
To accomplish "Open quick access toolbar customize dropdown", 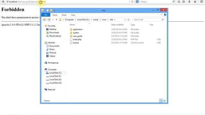I will 54,11.
